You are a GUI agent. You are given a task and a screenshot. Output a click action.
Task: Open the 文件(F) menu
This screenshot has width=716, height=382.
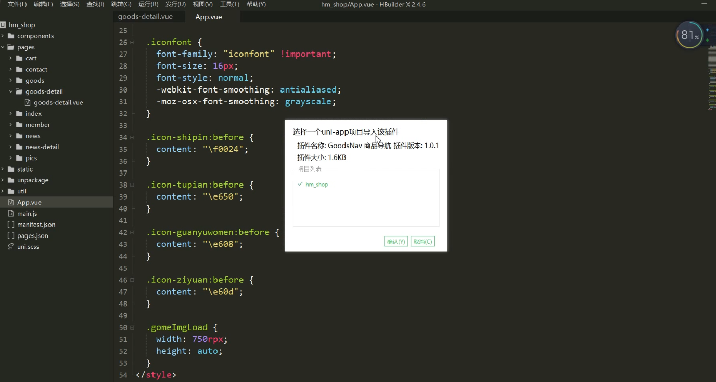click(x=17, y=4)
